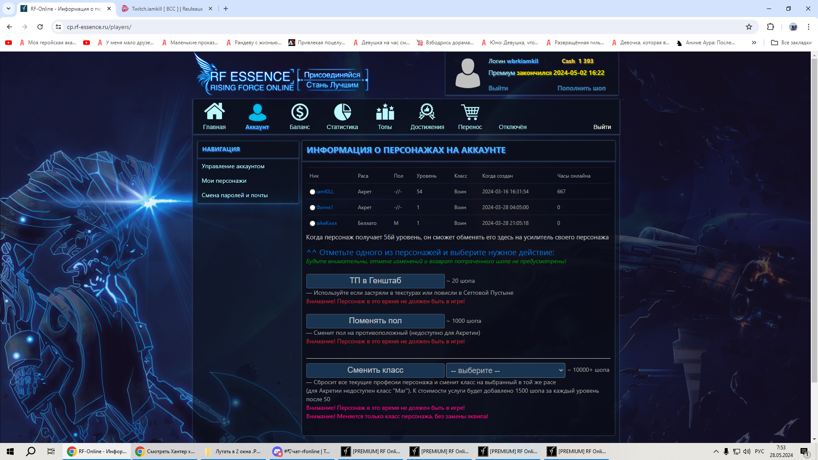Open the Статистика pie chart icon
The width and height of the screenshot is (818, 460).
342,112
